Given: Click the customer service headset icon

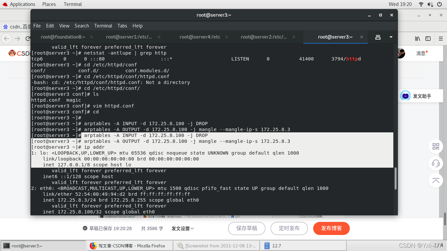Looking at the screenshot, I should point(436,163).
